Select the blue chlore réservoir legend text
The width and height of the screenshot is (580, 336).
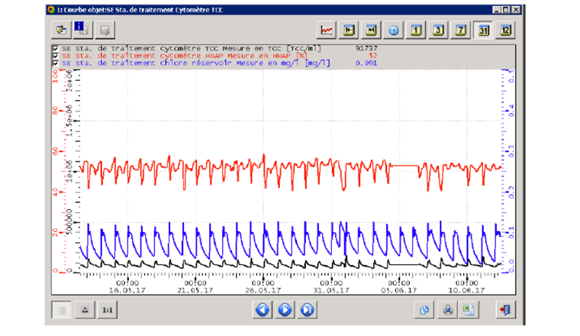(x=196, y=63)
